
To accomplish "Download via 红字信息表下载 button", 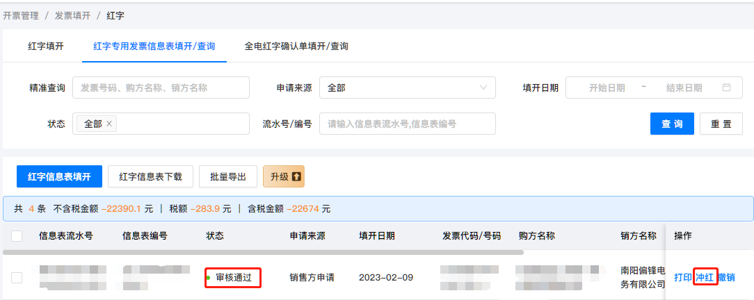I will 150,176.
